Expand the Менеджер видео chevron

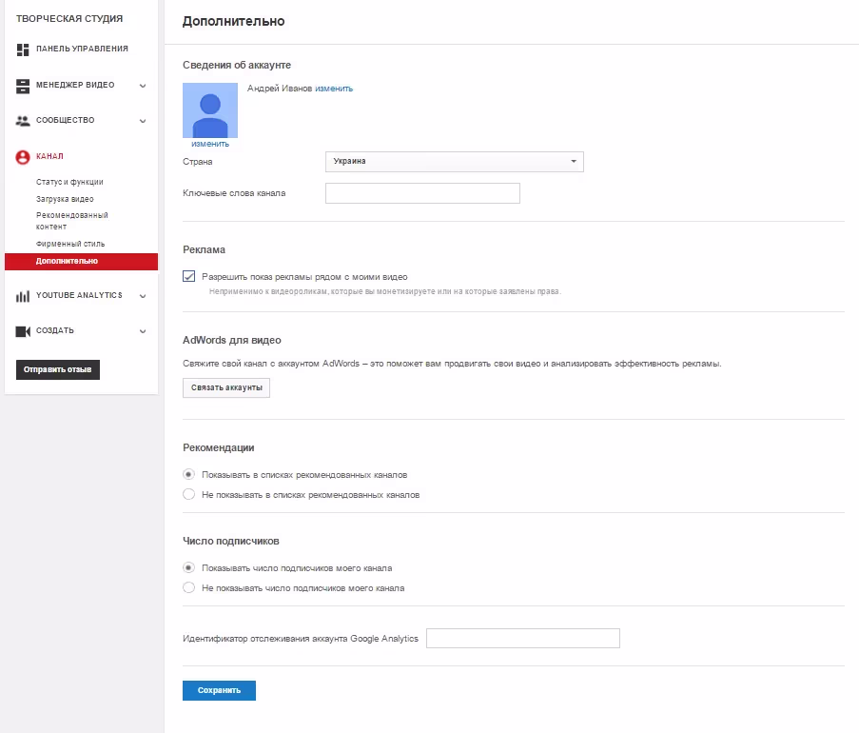click(x=143, y=86)
